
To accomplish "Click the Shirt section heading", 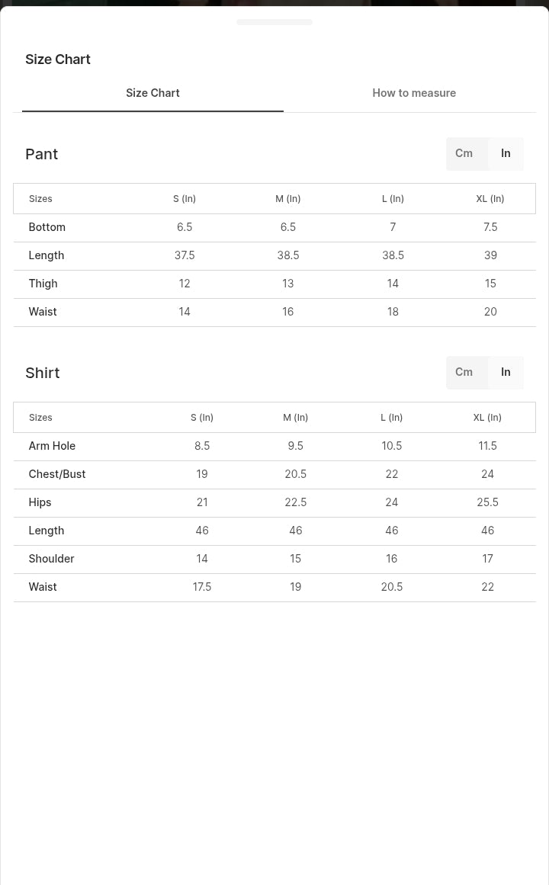I will pyautogui.click(x=43, y=373).
